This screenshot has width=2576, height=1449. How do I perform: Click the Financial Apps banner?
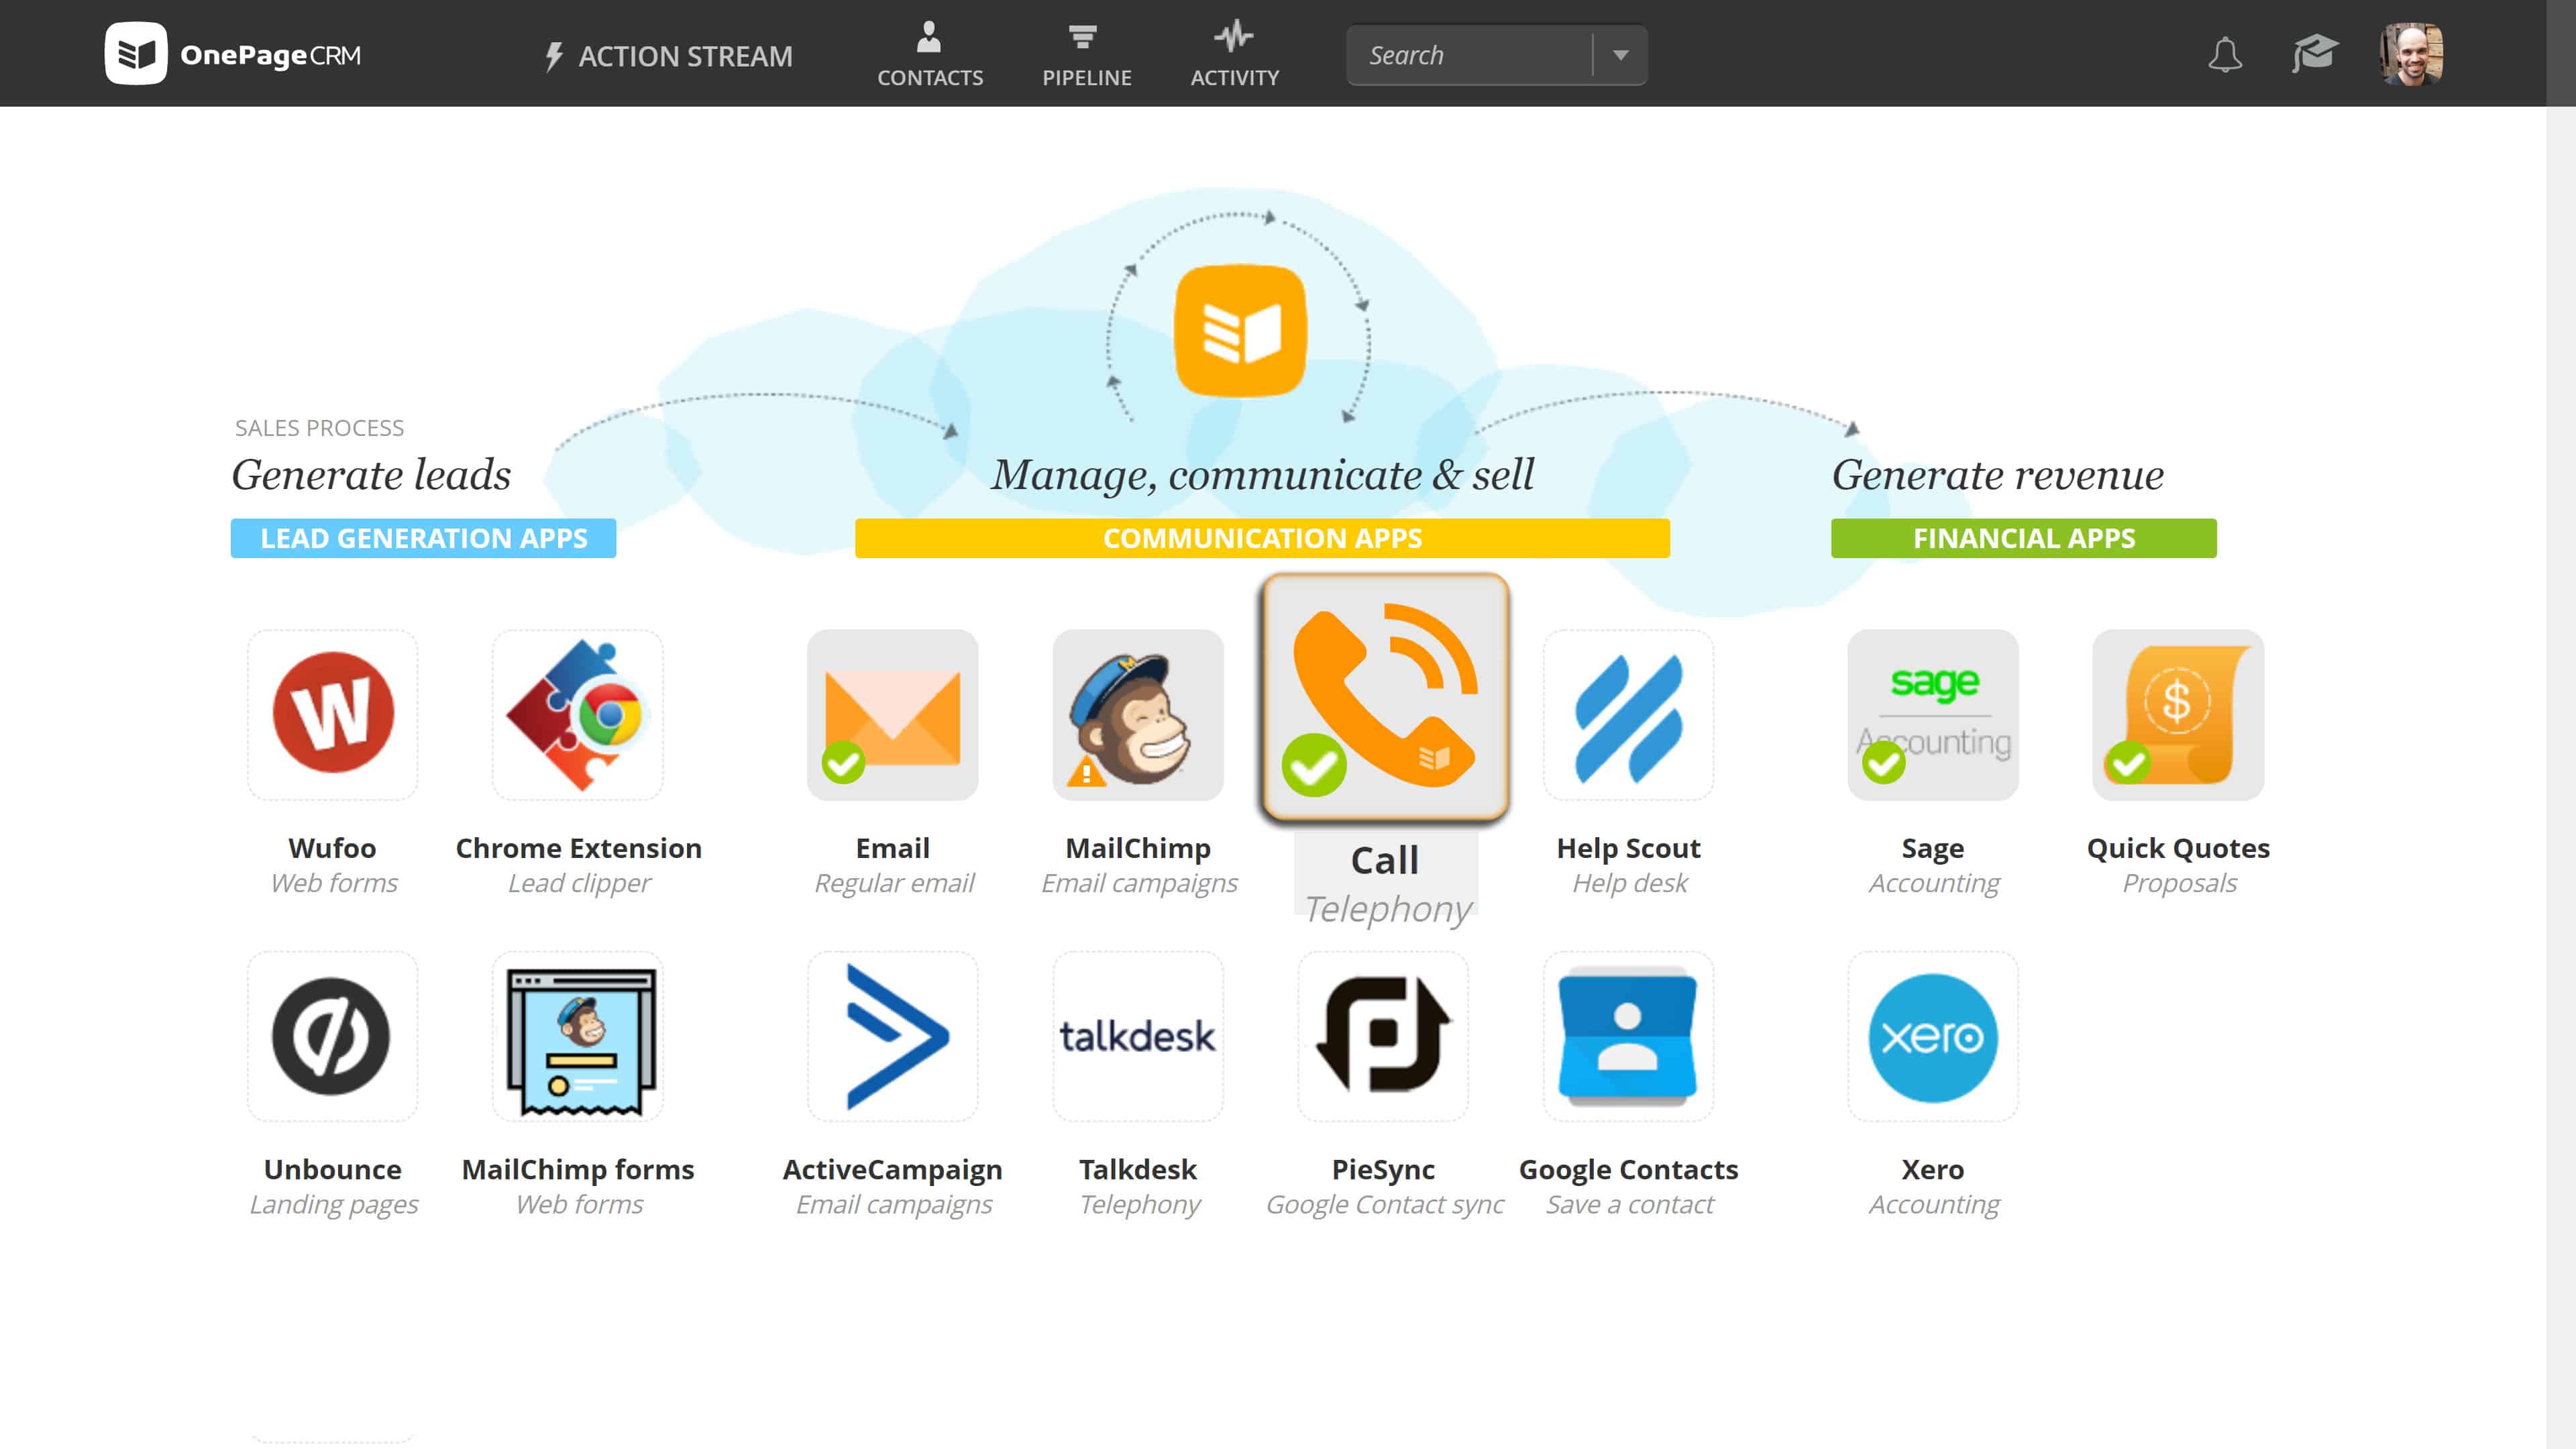pos(2024,538)
